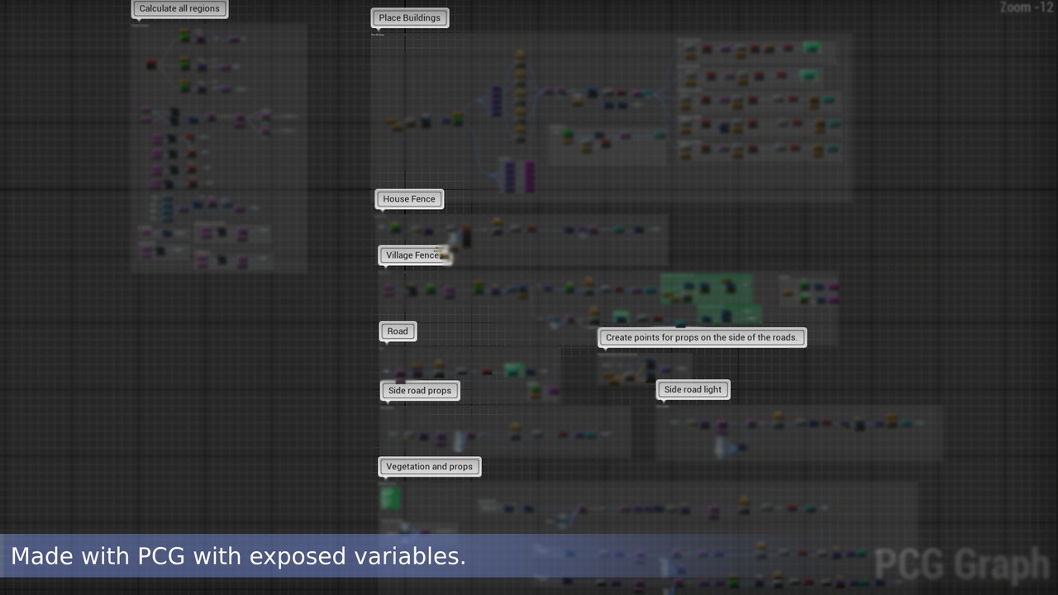Viewport: 1058px width, 595px height.
Task: Select the green node under the Road section
Action: (512, 369)
